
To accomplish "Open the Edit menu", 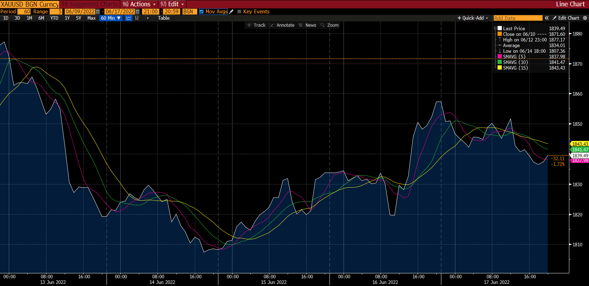I will [172, 4].
